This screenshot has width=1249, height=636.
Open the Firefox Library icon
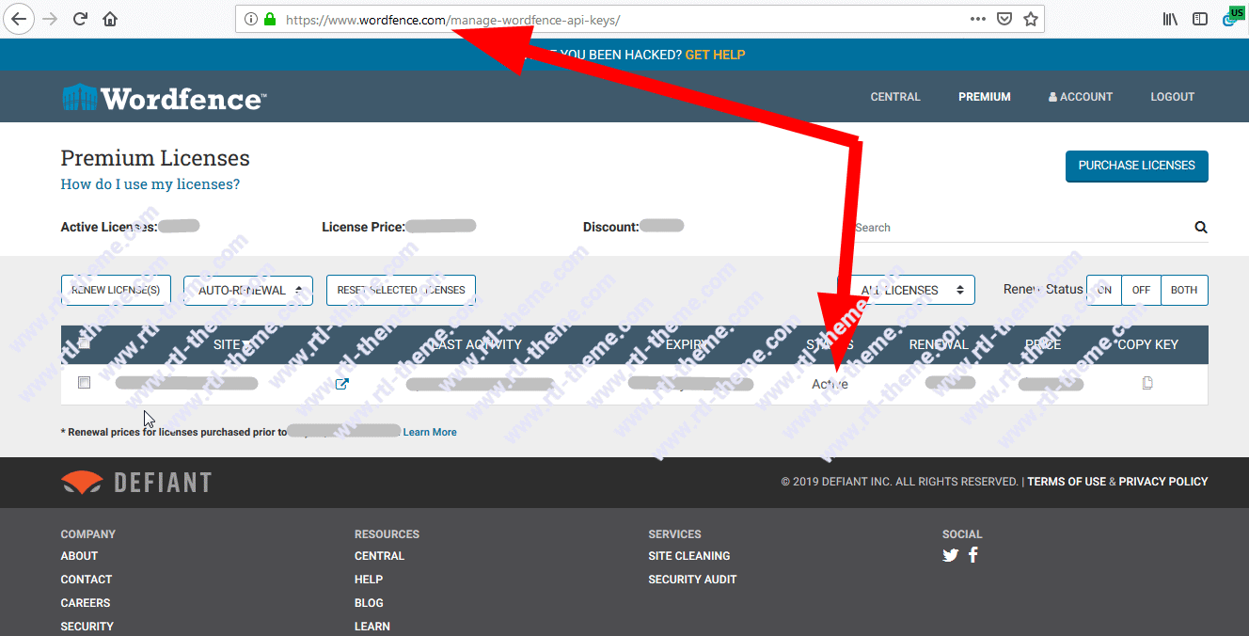point(1171,19)
